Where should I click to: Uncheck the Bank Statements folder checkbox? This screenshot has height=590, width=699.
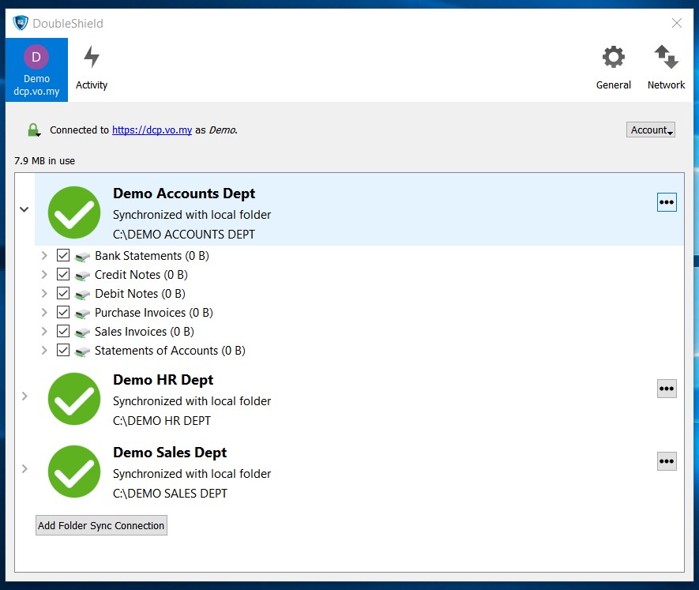pyautogui.click(x=64, y=256)
